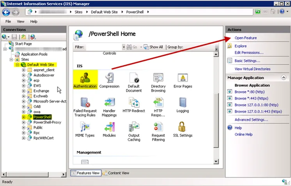Click View Virtual Directories link

coord(252,69)
